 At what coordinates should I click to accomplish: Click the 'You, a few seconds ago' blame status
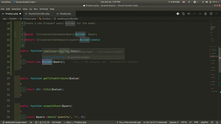(128, 122)
